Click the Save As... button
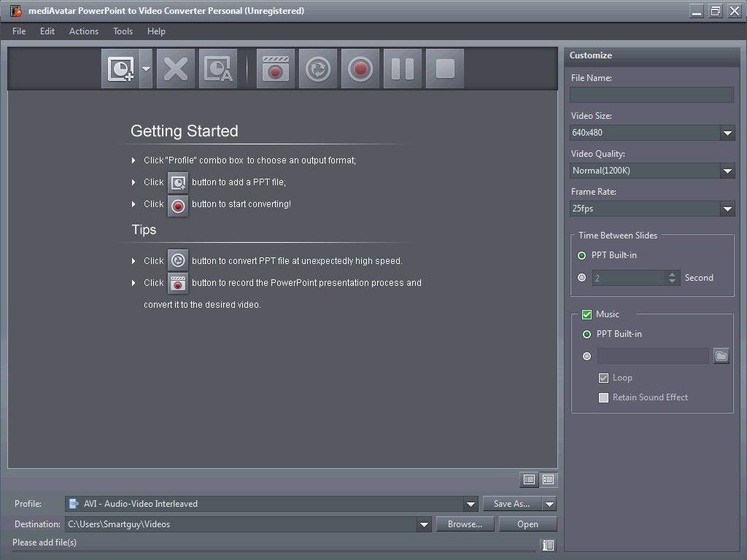The width and height of the screenshot is (747, 560). 512,504
